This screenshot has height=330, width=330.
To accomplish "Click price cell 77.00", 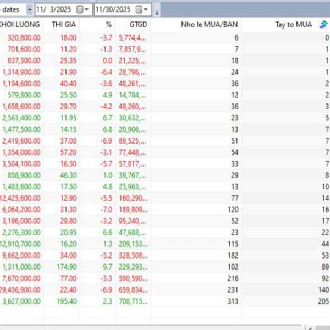I will (68, 278).
